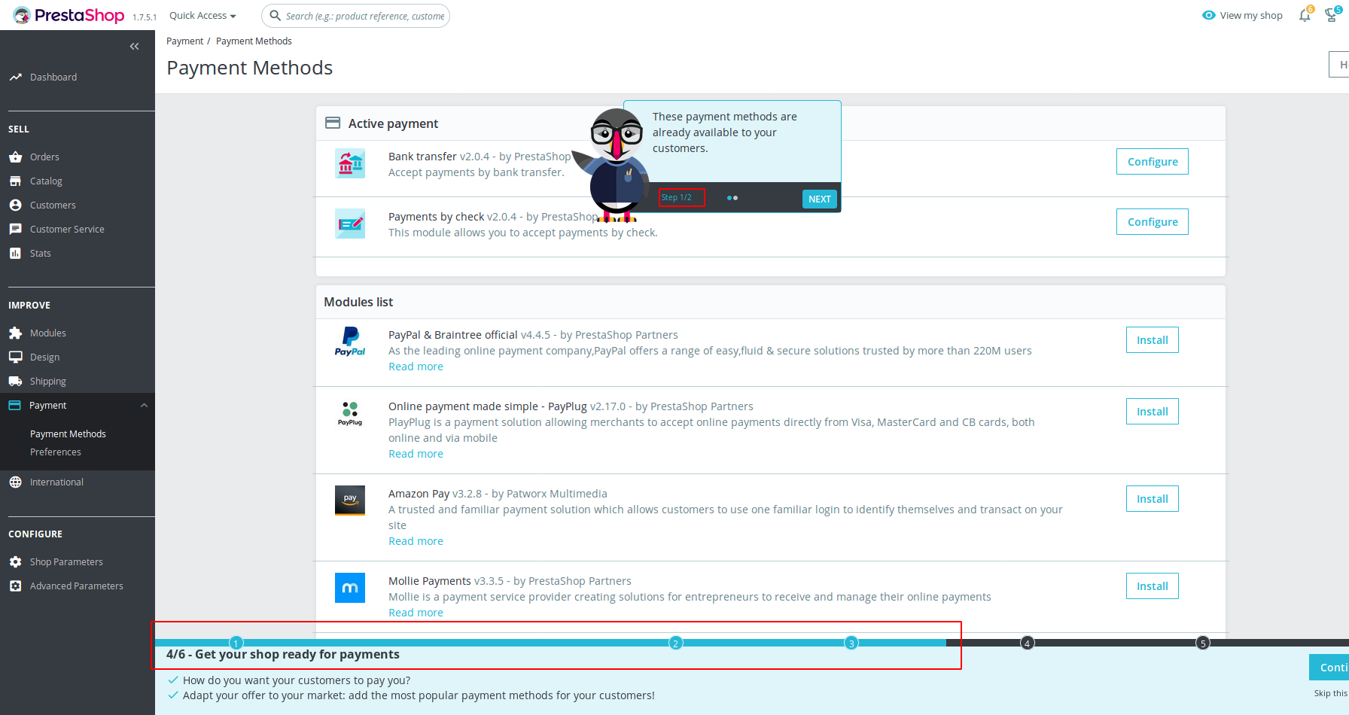1349x715 pixels.
Task: Click Payment in the breadcrumb
Action: (x=184, y=41)
